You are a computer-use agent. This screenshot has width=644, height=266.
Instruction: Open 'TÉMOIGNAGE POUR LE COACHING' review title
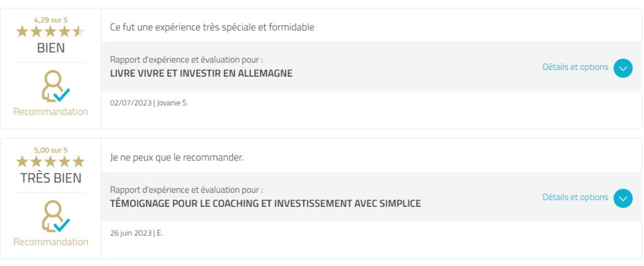(x=265, y=204)
